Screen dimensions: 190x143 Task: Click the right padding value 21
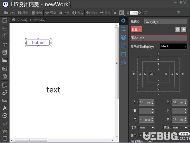(x=166, y=74)
